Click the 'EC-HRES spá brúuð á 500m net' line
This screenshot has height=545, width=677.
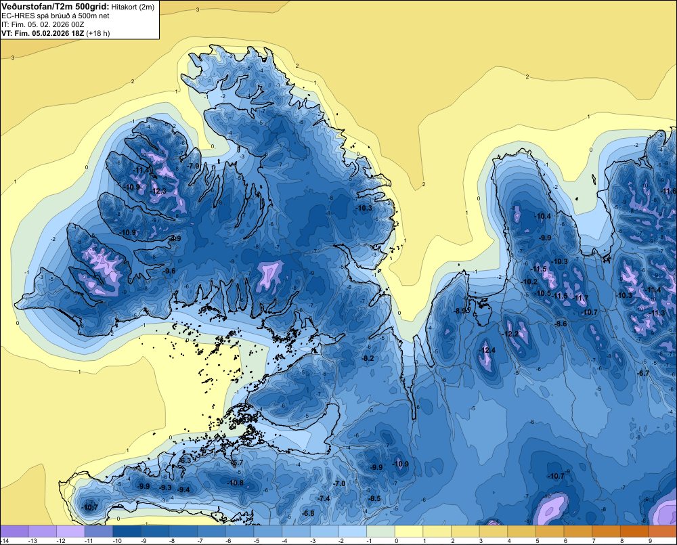point(56,16)
